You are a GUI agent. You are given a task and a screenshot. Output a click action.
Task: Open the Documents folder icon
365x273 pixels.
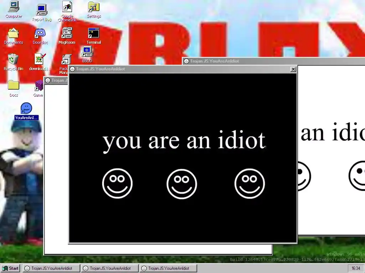click(13, 36)
